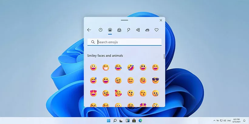Insert the rolling on floor laughing emoji

coord(131,67)
